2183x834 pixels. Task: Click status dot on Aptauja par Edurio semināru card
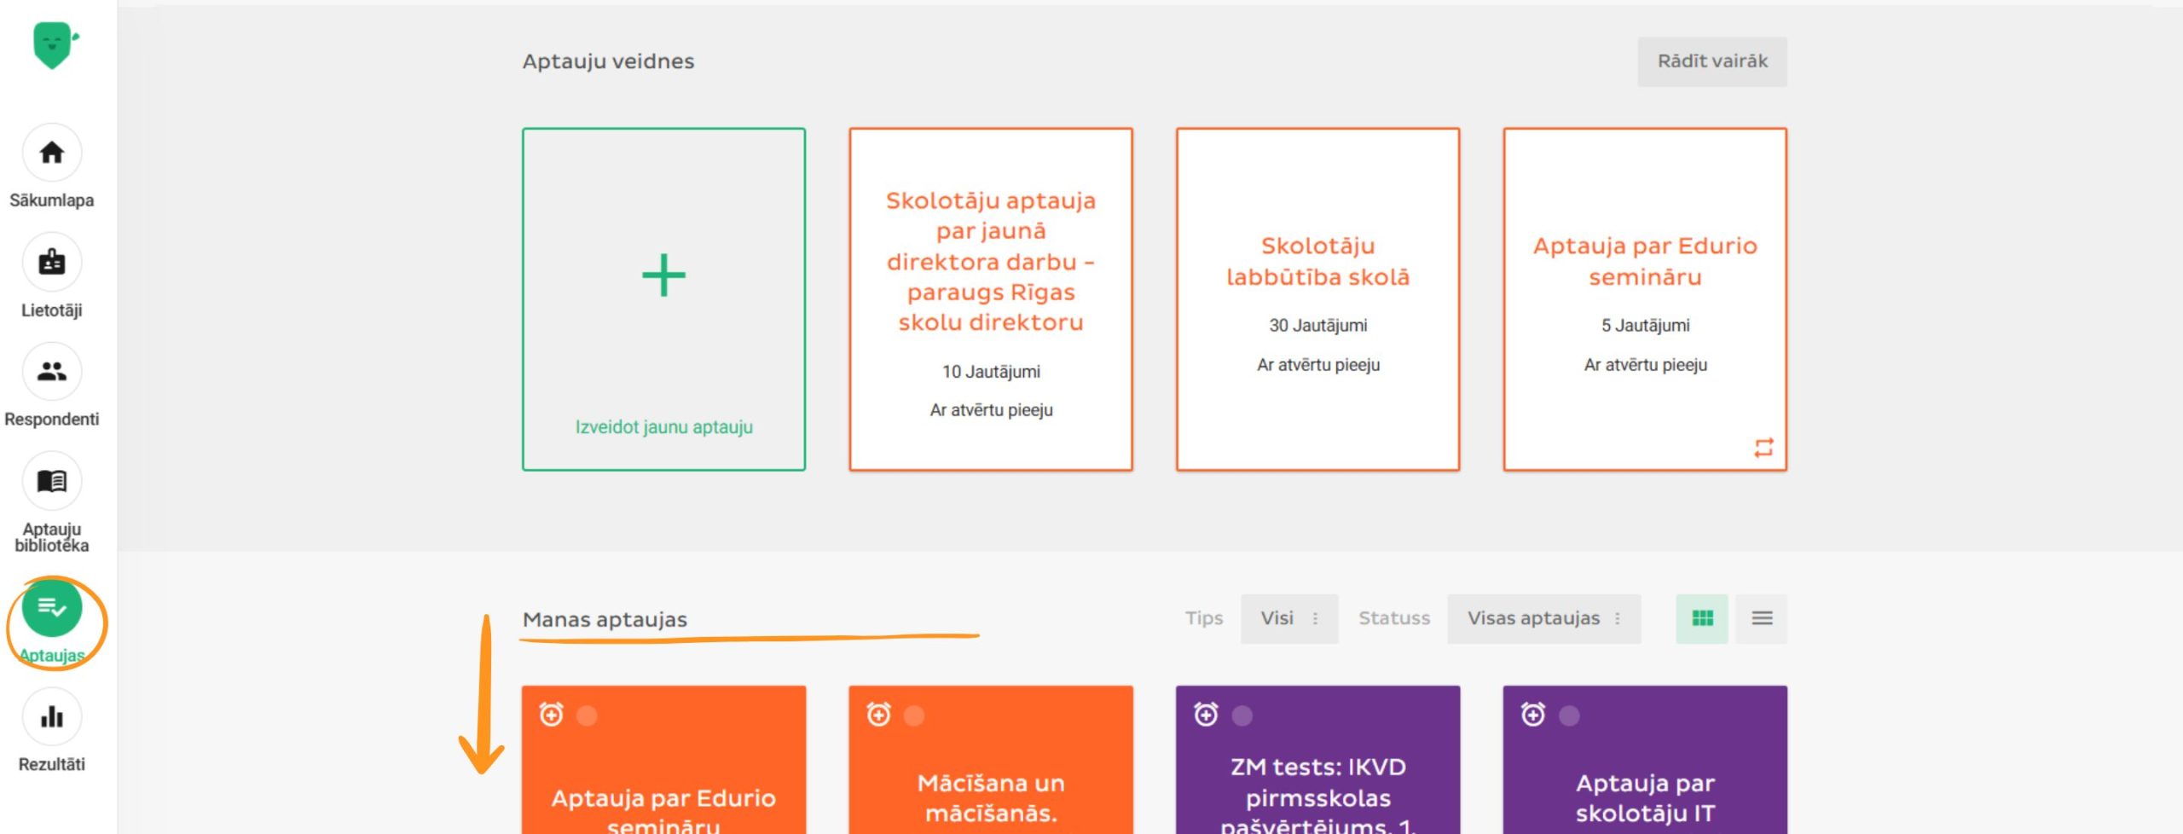click(587, 715)
